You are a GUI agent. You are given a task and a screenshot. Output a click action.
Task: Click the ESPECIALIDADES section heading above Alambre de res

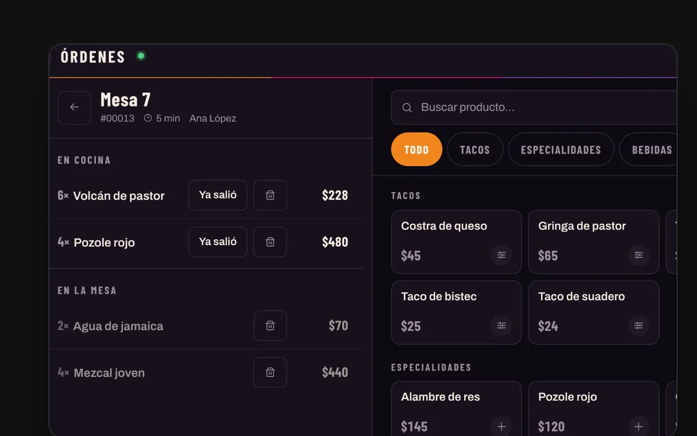(x=431, y=367)
